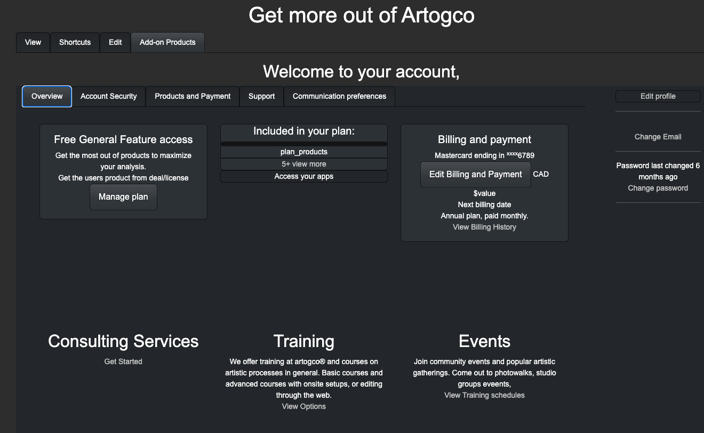This screenshot has width=704, height=433.
Task: Go to Account Security tab
Action: (x=109, y=96)
